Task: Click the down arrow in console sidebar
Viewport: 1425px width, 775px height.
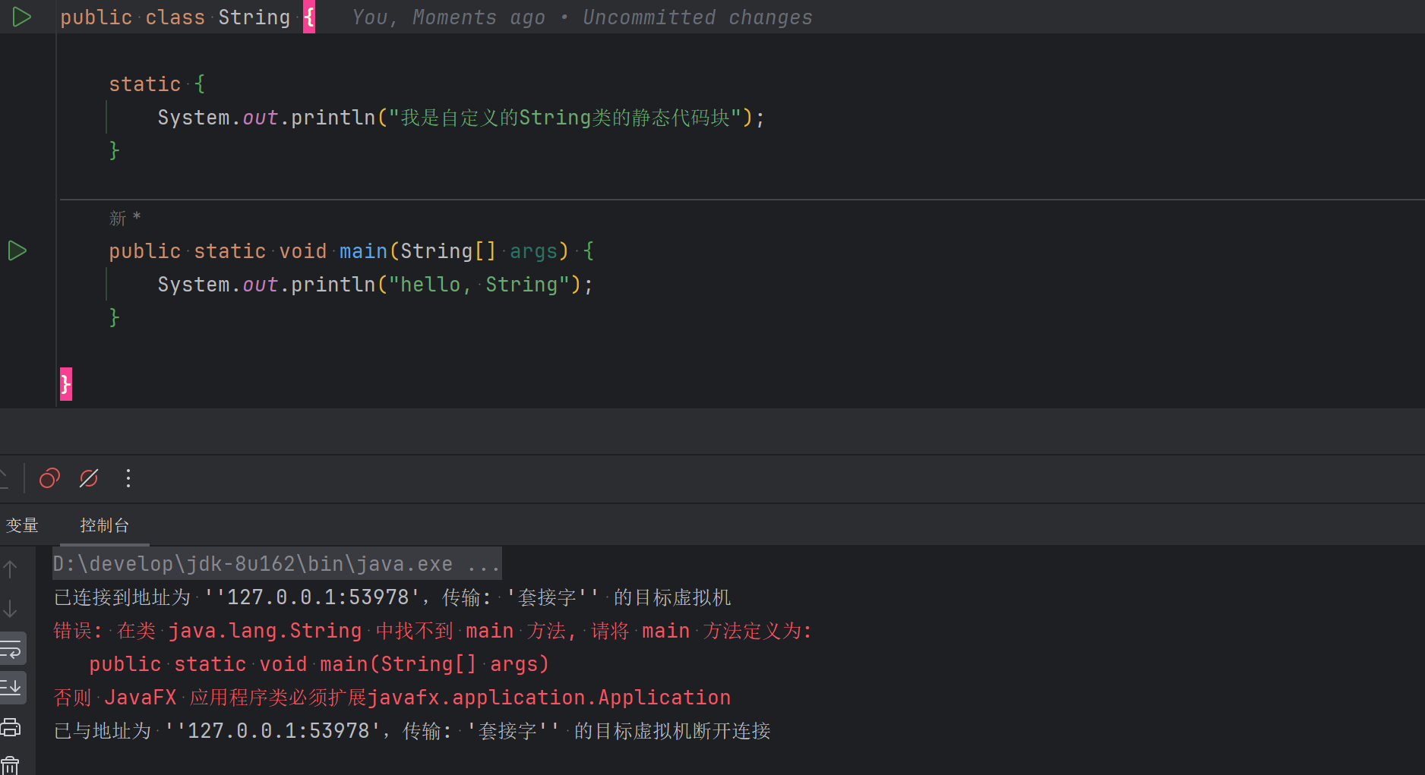Action: [11, 608]
